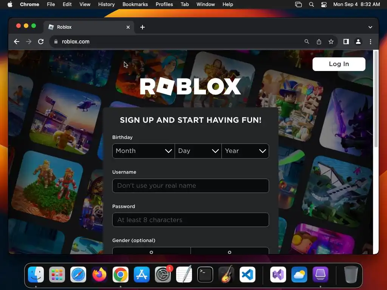
Task: Focus the Password input field
Action: tap(190, 220)
